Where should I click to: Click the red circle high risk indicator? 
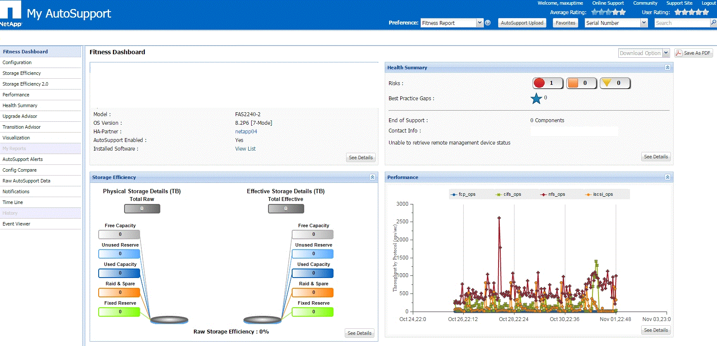pyautogui.click(x=539, y=83)
